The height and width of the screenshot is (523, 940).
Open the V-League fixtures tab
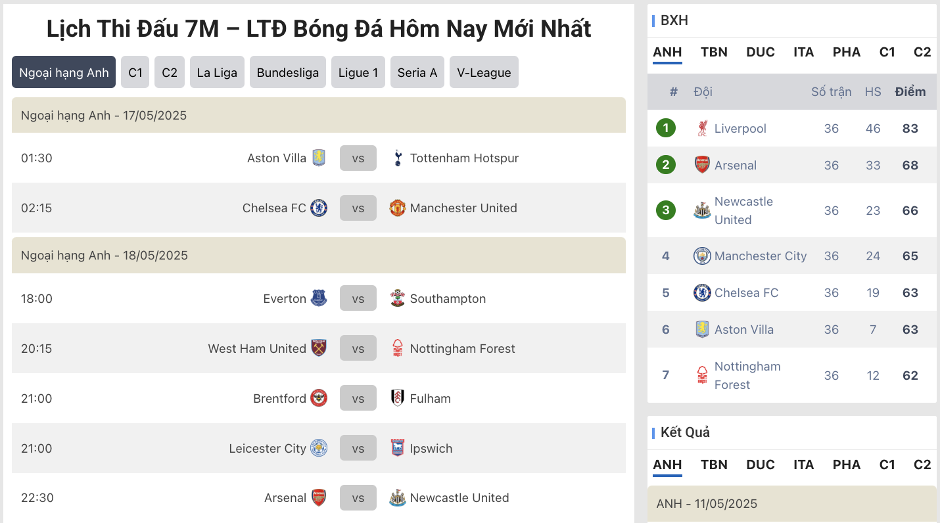click(x=484, y=72)
